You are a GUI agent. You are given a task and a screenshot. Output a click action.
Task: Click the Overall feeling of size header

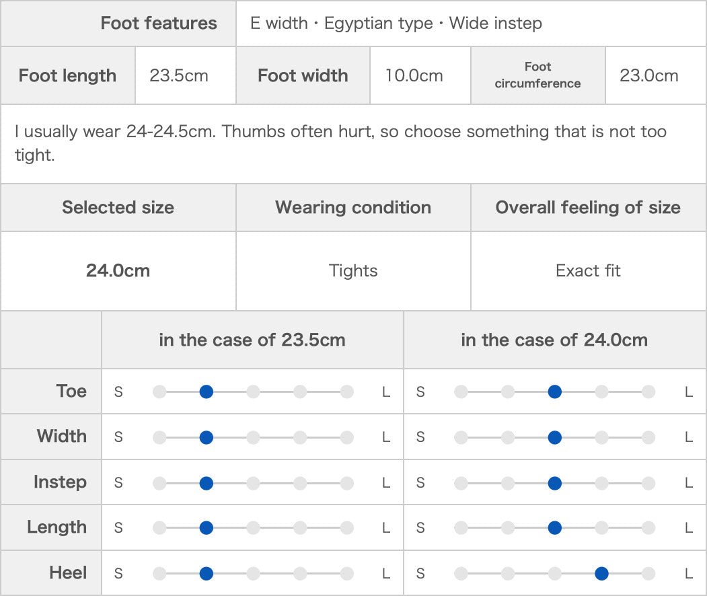coord(588,208)
